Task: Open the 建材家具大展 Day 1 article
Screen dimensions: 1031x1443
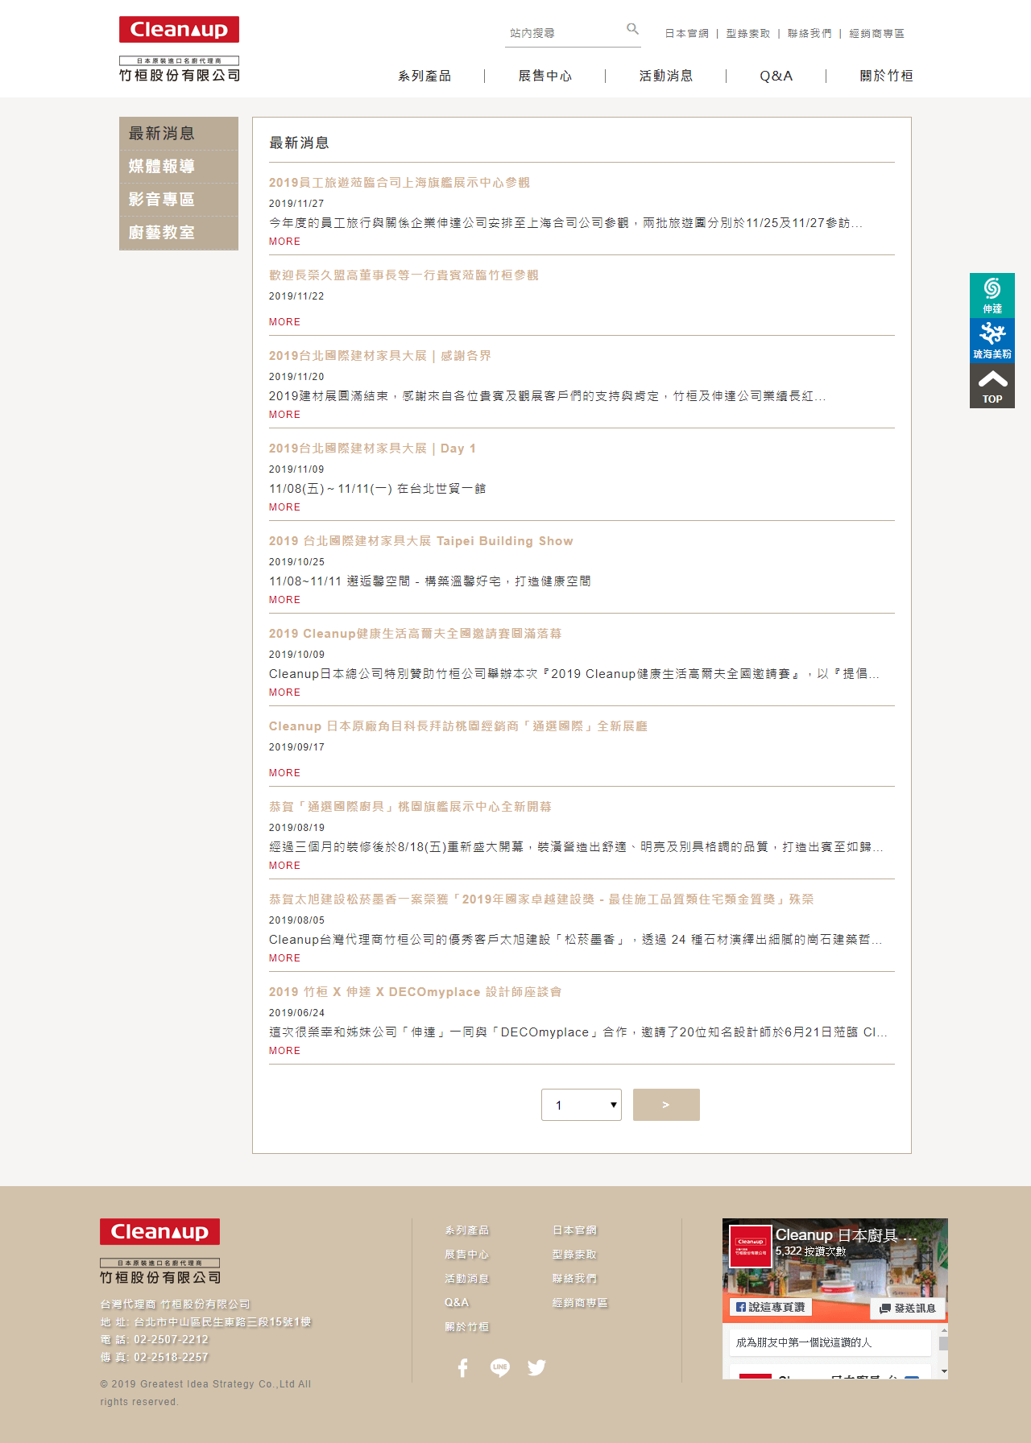Action: (373, 449)
